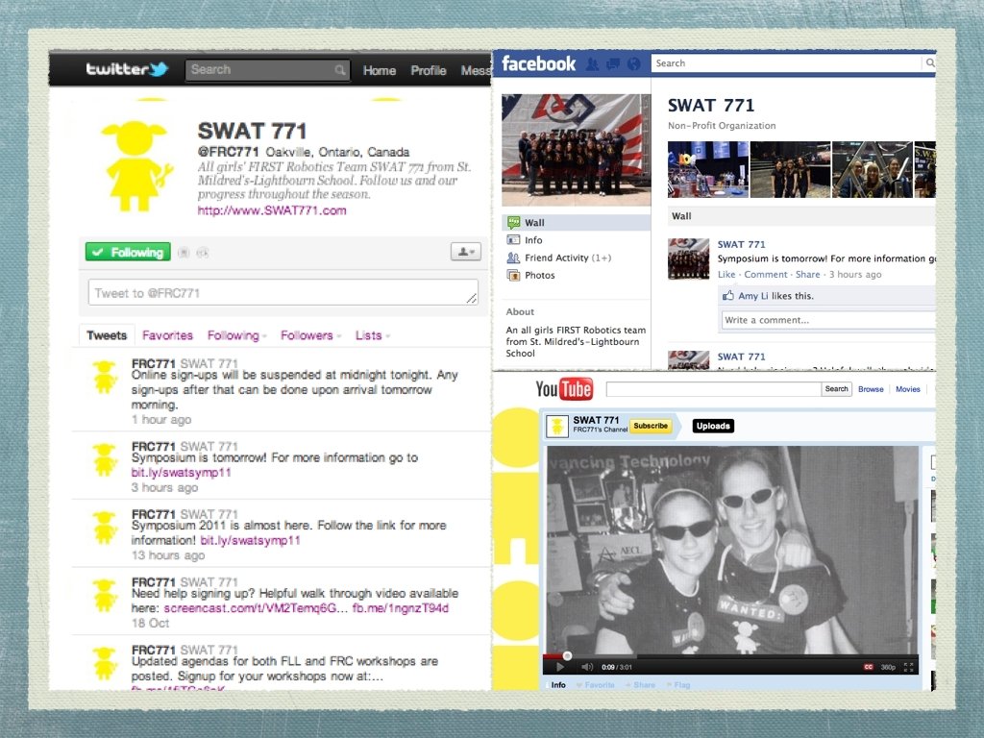The width and height of the screenshot is (984, 738).
Task: Click the fb.me/1ngnzT94d link
Action: click(401, 608)
